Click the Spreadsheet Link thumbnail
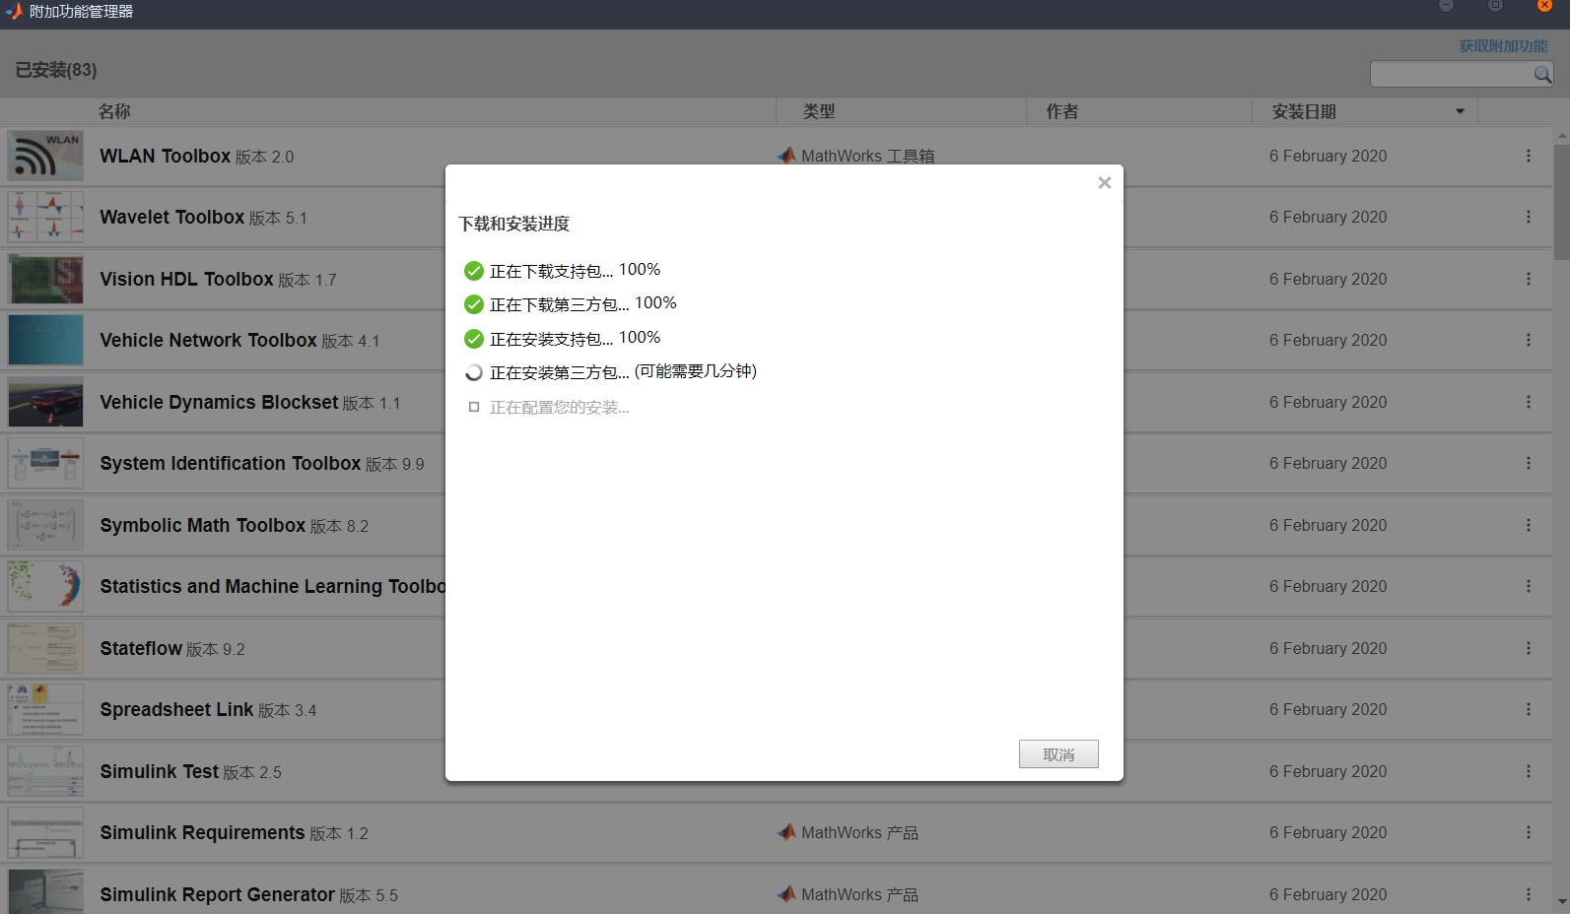Viewport: 1570px width, 914px height. (x=45, y=710)
